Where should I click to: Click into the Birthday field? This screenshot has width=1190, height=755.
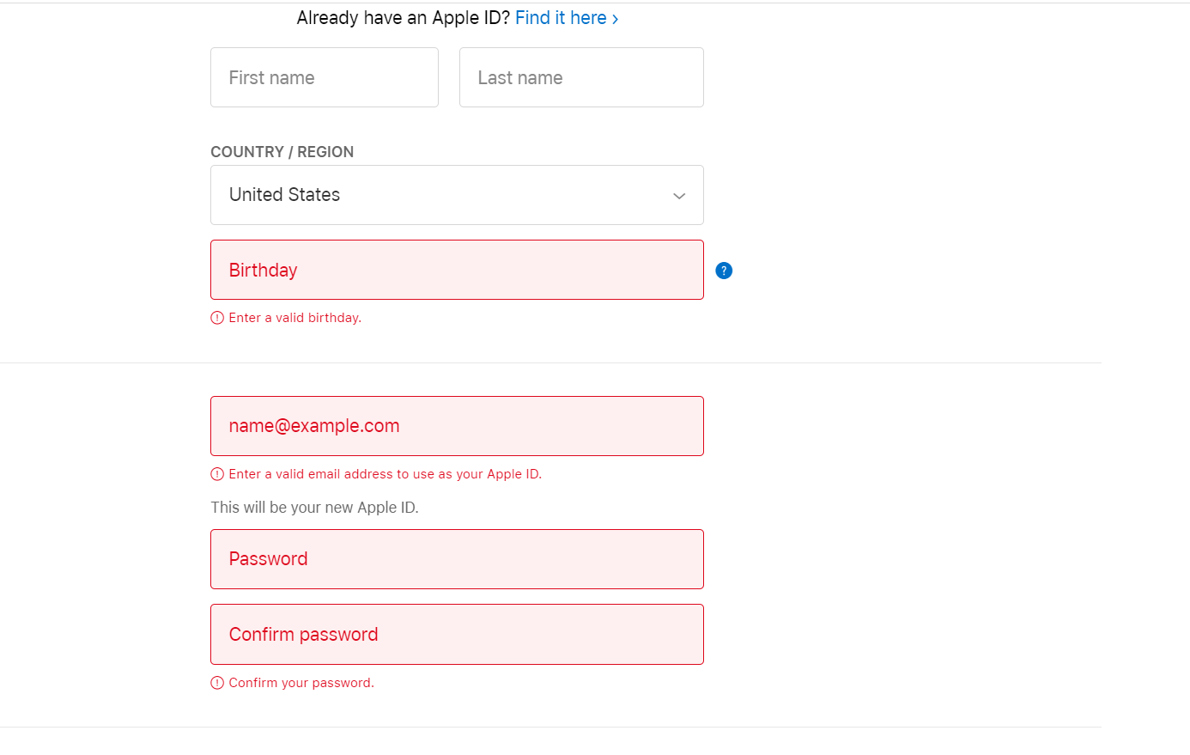(457, 270)
